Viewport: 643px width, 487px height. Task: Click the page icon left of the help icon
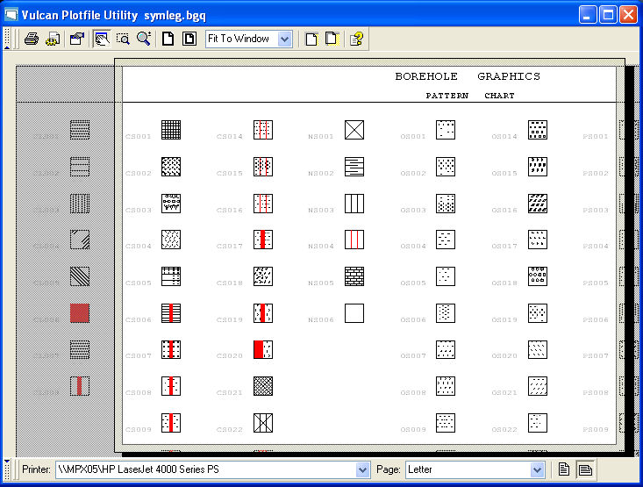pos(331,39)
